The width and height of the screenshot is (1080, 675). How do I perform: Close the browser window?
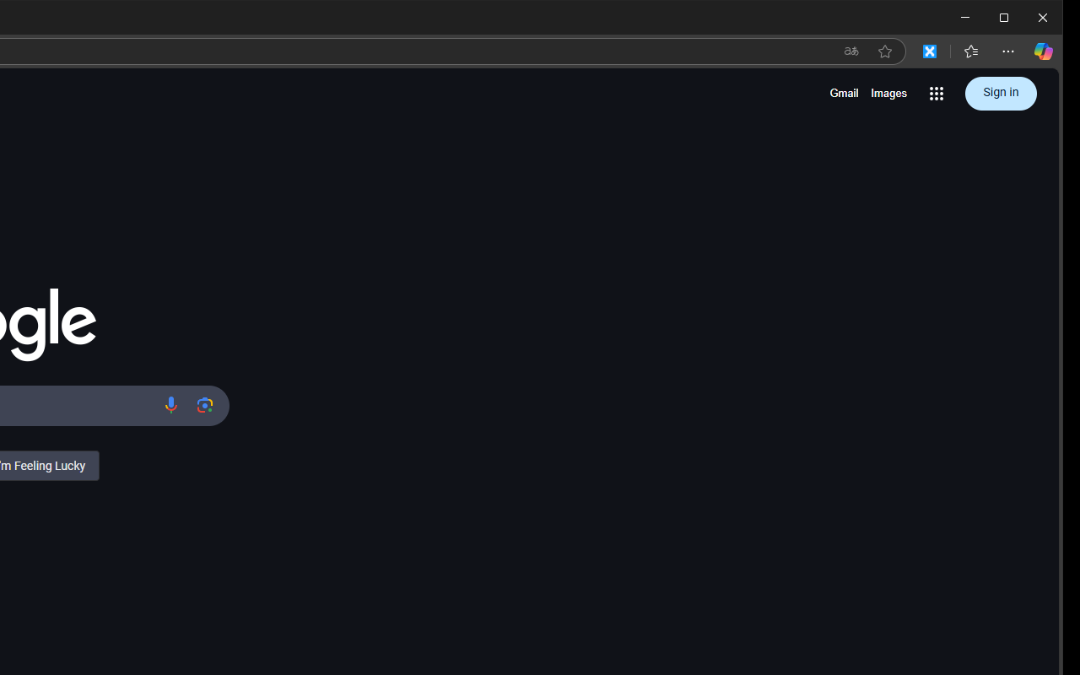point(1043,18)
